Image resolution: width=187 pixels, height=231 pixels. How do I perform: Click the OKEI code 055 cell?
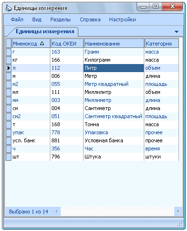67,84
